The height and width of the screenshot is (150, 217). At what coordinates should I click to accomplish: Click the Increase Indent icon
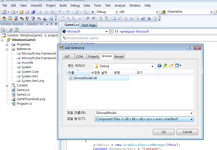pos(93,18)
